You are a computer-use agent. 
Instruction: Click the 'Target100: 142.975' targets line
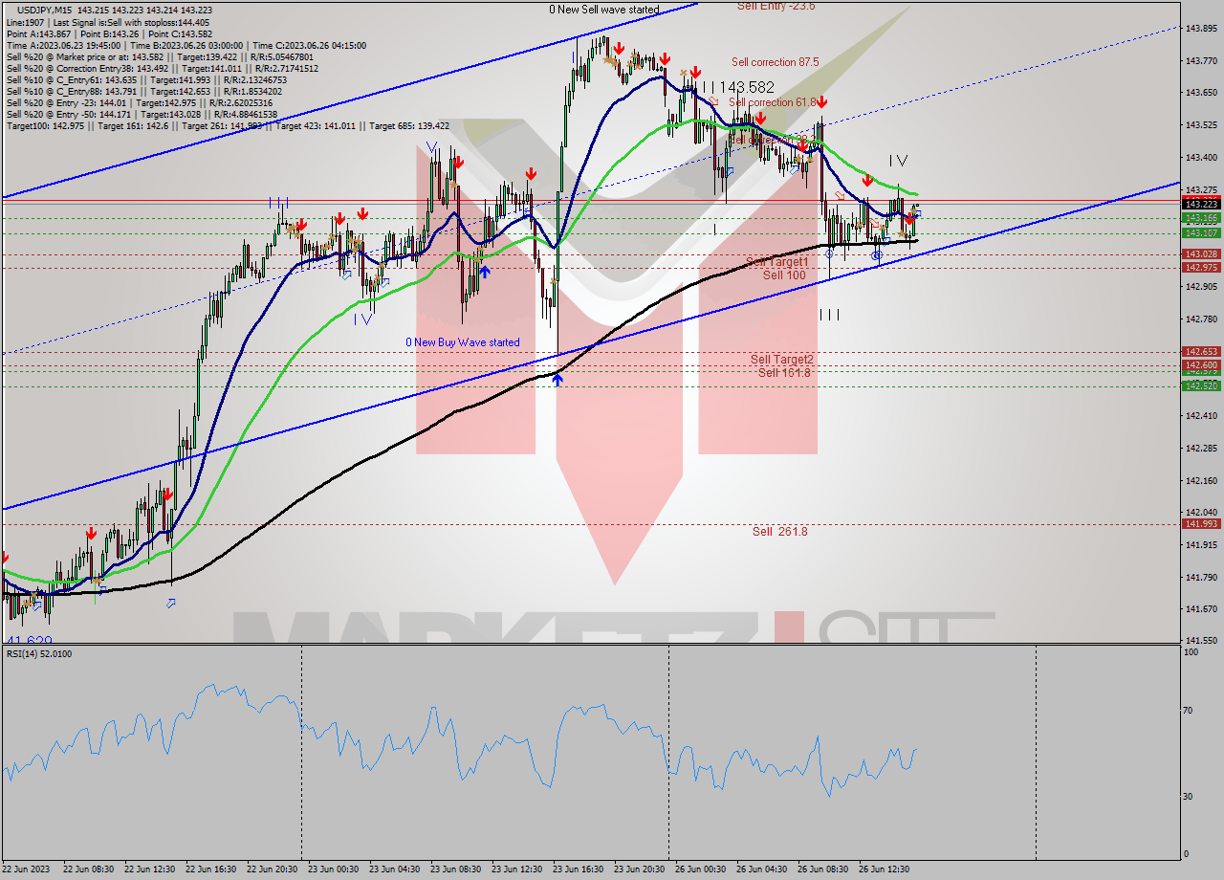point(228,126)
